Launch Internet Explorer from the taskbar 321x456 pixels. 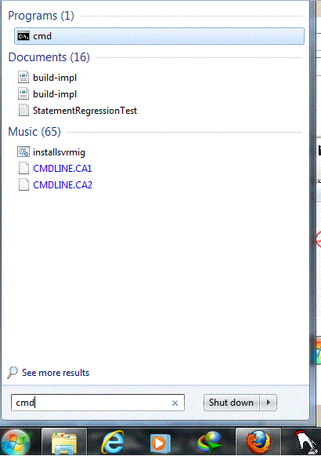tap(113, 443)
